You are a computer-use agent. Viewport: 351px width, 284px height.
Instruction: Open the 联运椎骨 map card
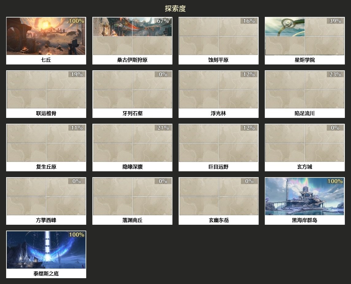click(x=46, y=94)
